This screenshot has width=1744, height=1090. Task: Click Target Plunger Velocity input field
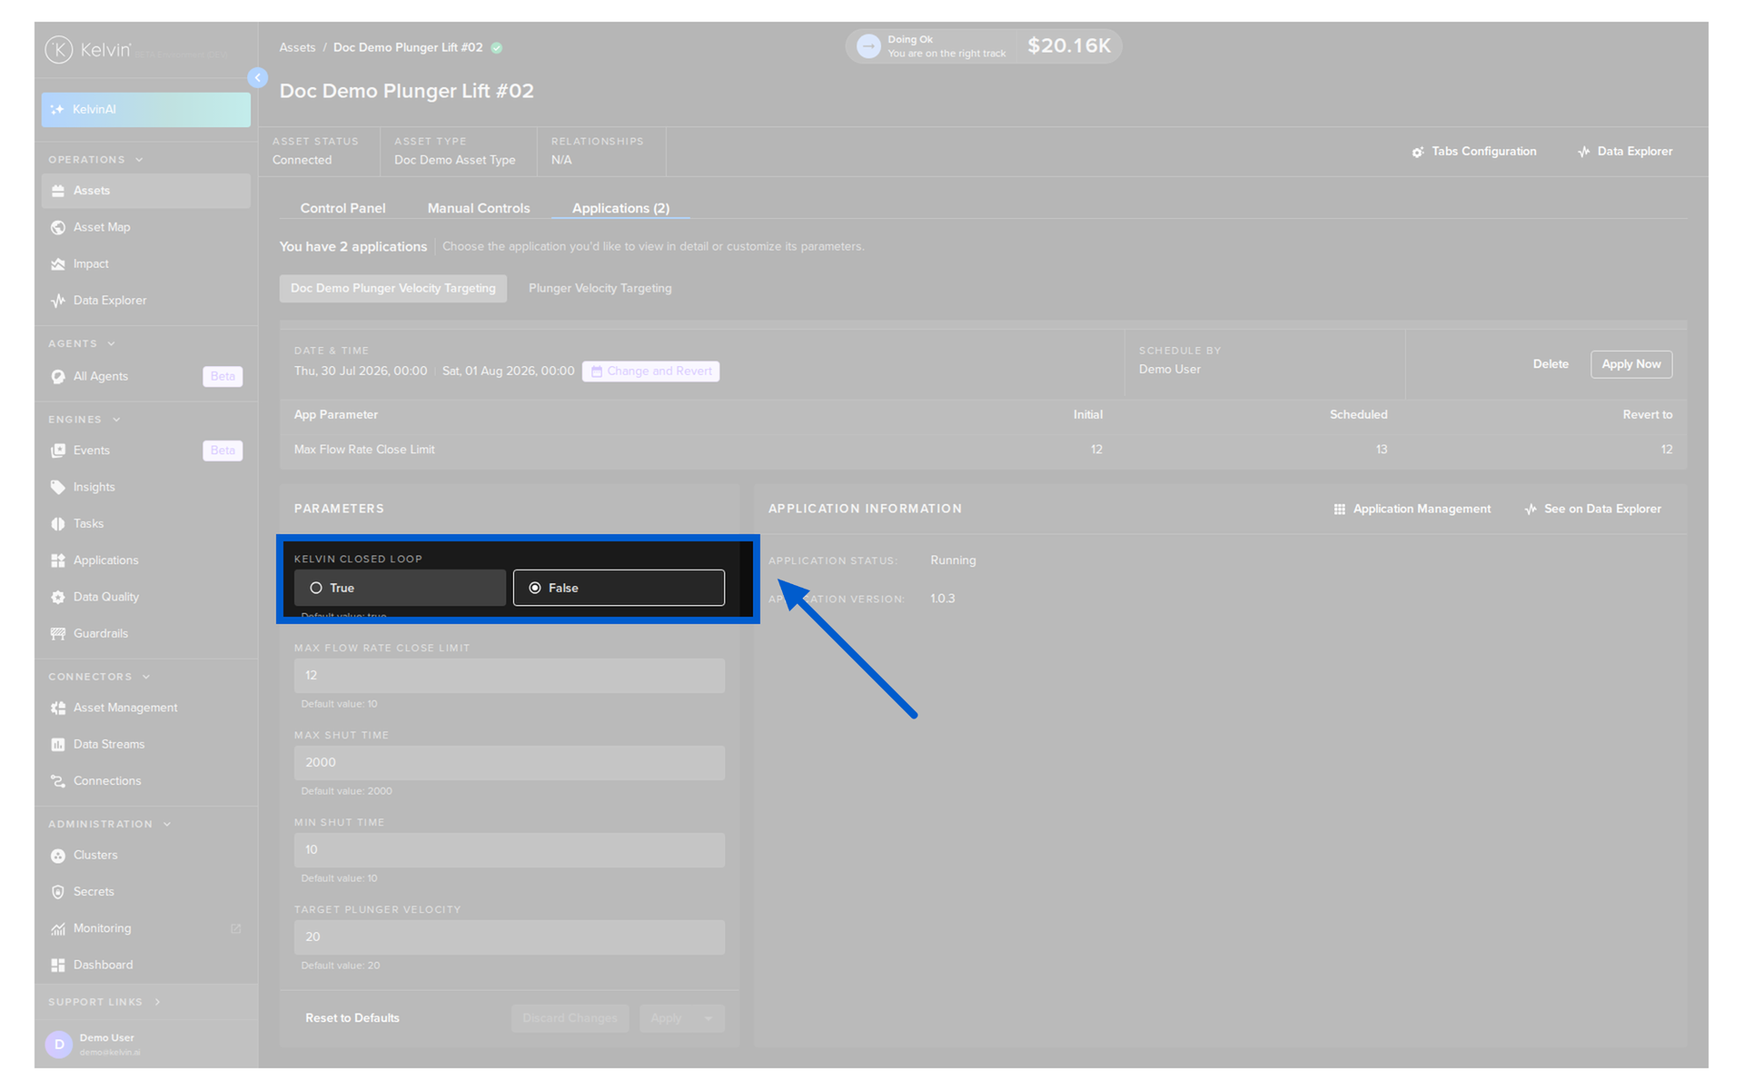510,937
